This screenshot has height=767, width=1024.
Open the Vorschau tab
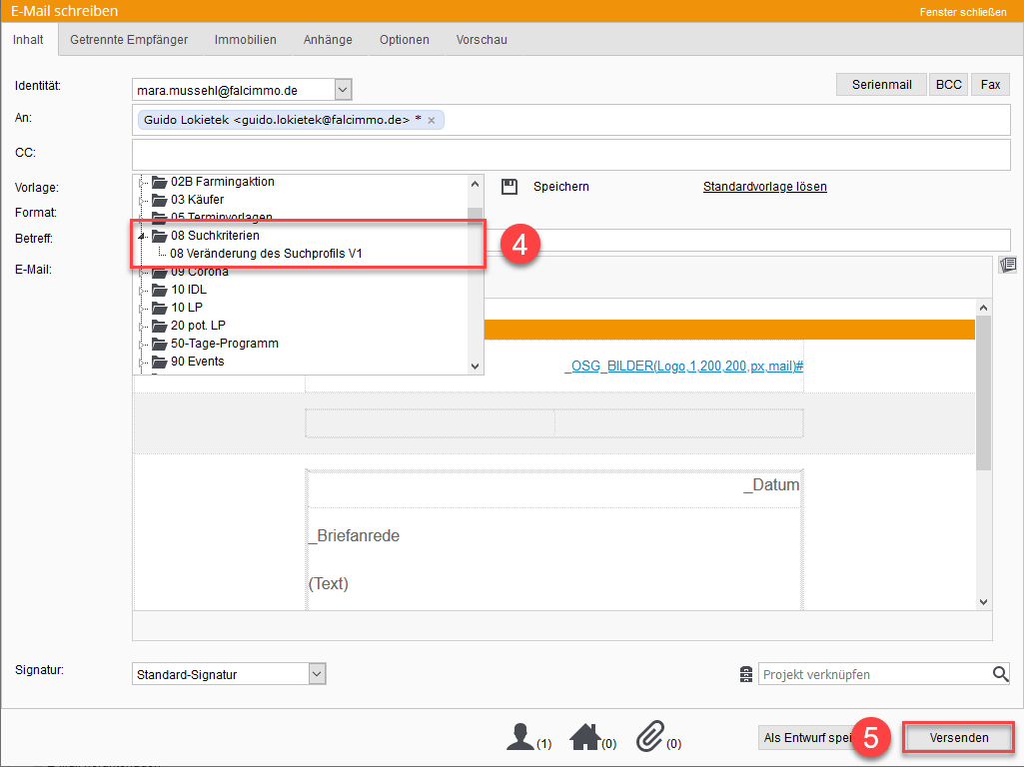pyautogui.click(x=482, y=40)
